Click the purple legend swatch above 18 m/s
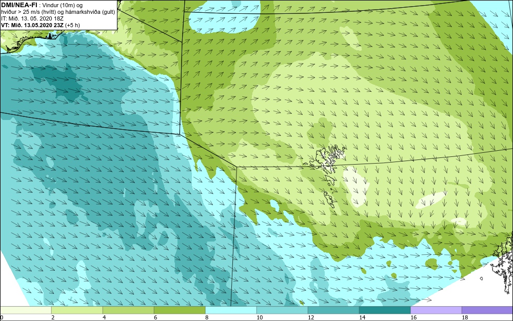Image resolution: width=513 pixels, height=321 pixels. click(487, 310)
